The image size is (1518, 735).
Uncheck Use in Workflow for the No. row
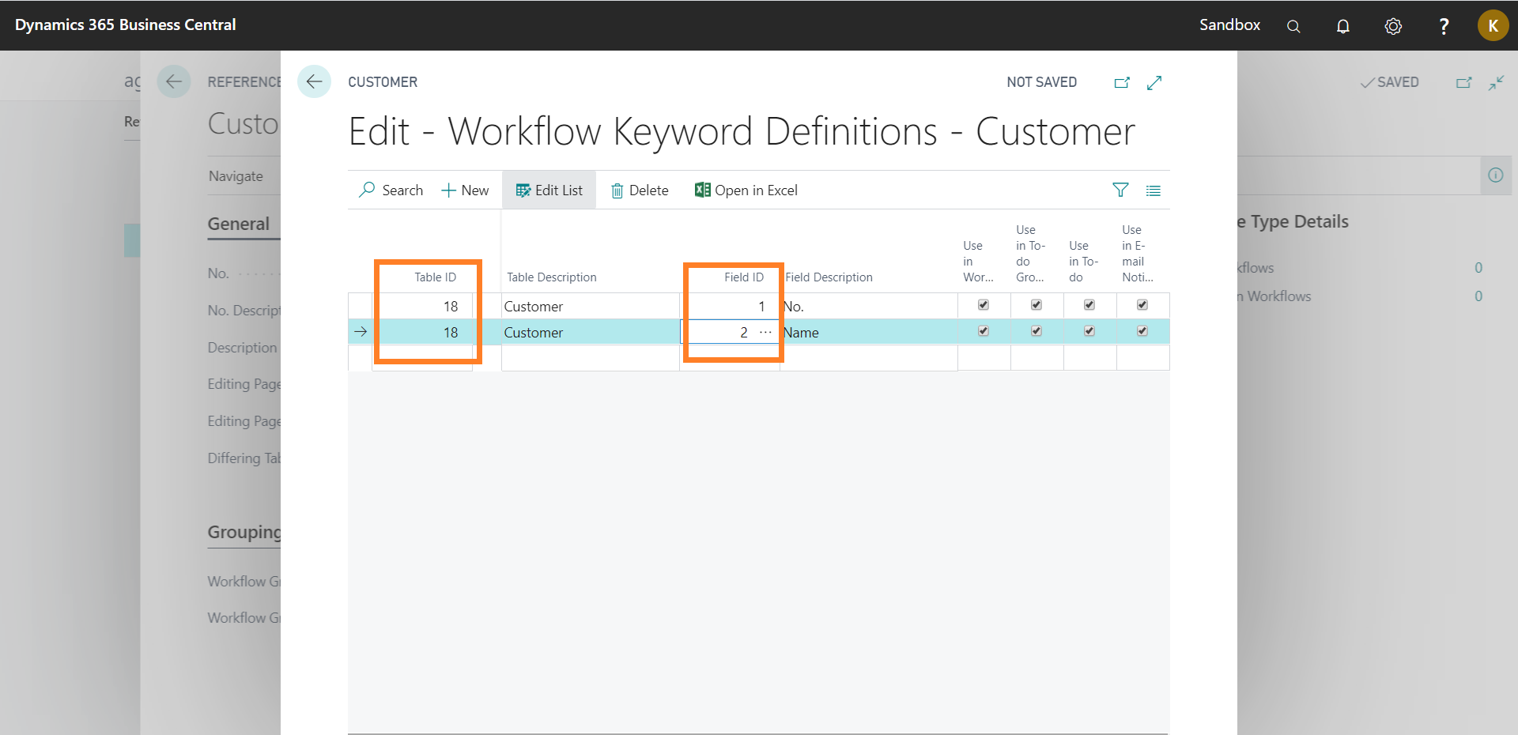click(x=984, y=305)
